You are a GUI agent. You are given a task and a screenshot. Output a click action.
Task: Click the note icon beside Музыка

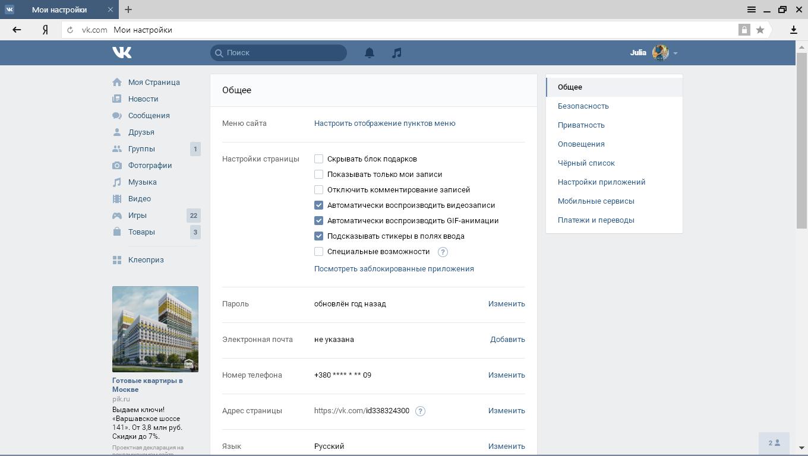(x=117, y=182)
